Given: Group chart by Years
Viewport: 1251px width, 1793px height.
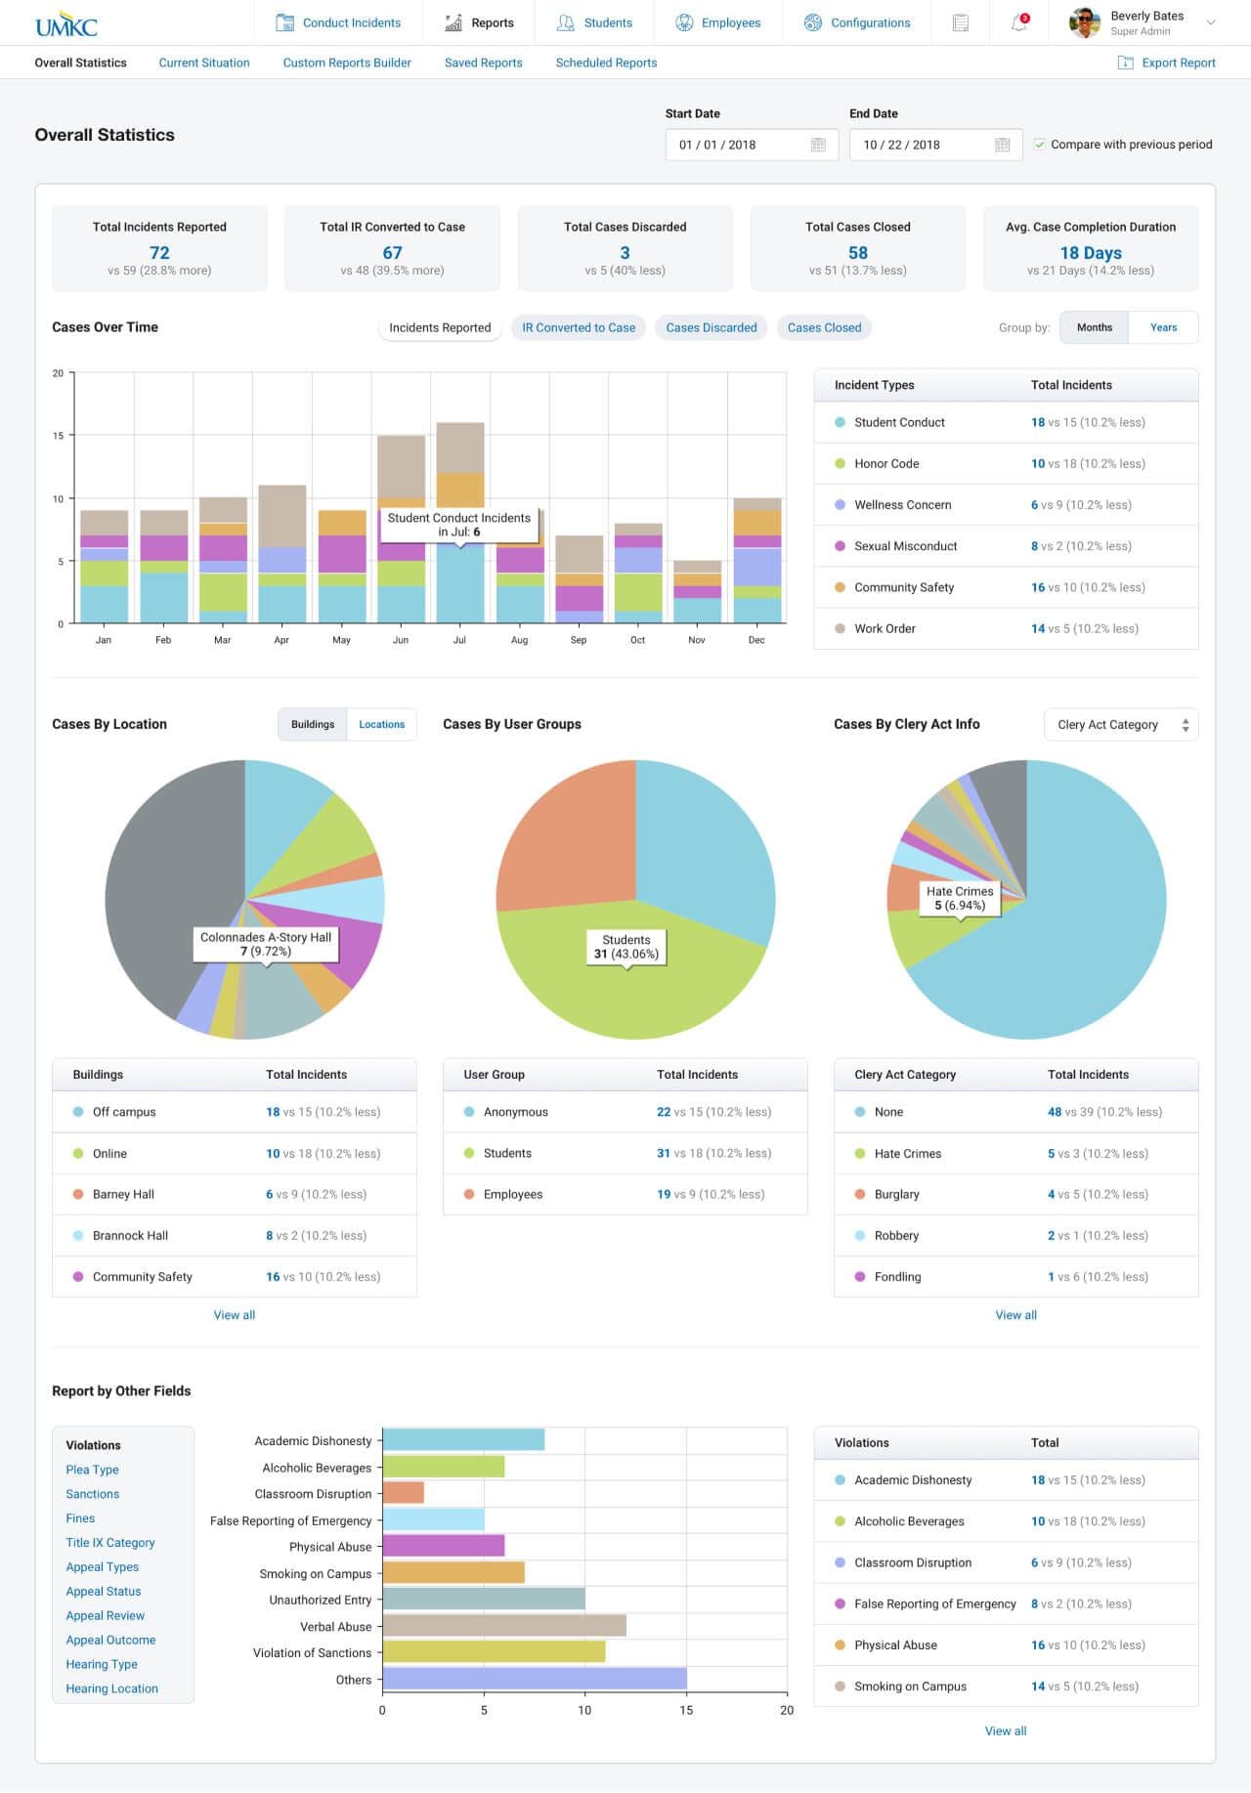Looking at the screenshot, I should click(x=1163, y=327).
